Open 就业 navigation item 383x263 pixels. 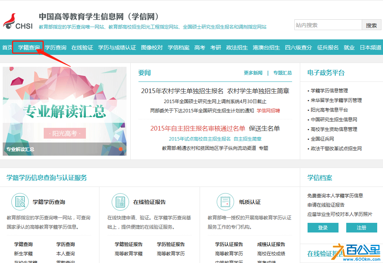coord(349,48)
